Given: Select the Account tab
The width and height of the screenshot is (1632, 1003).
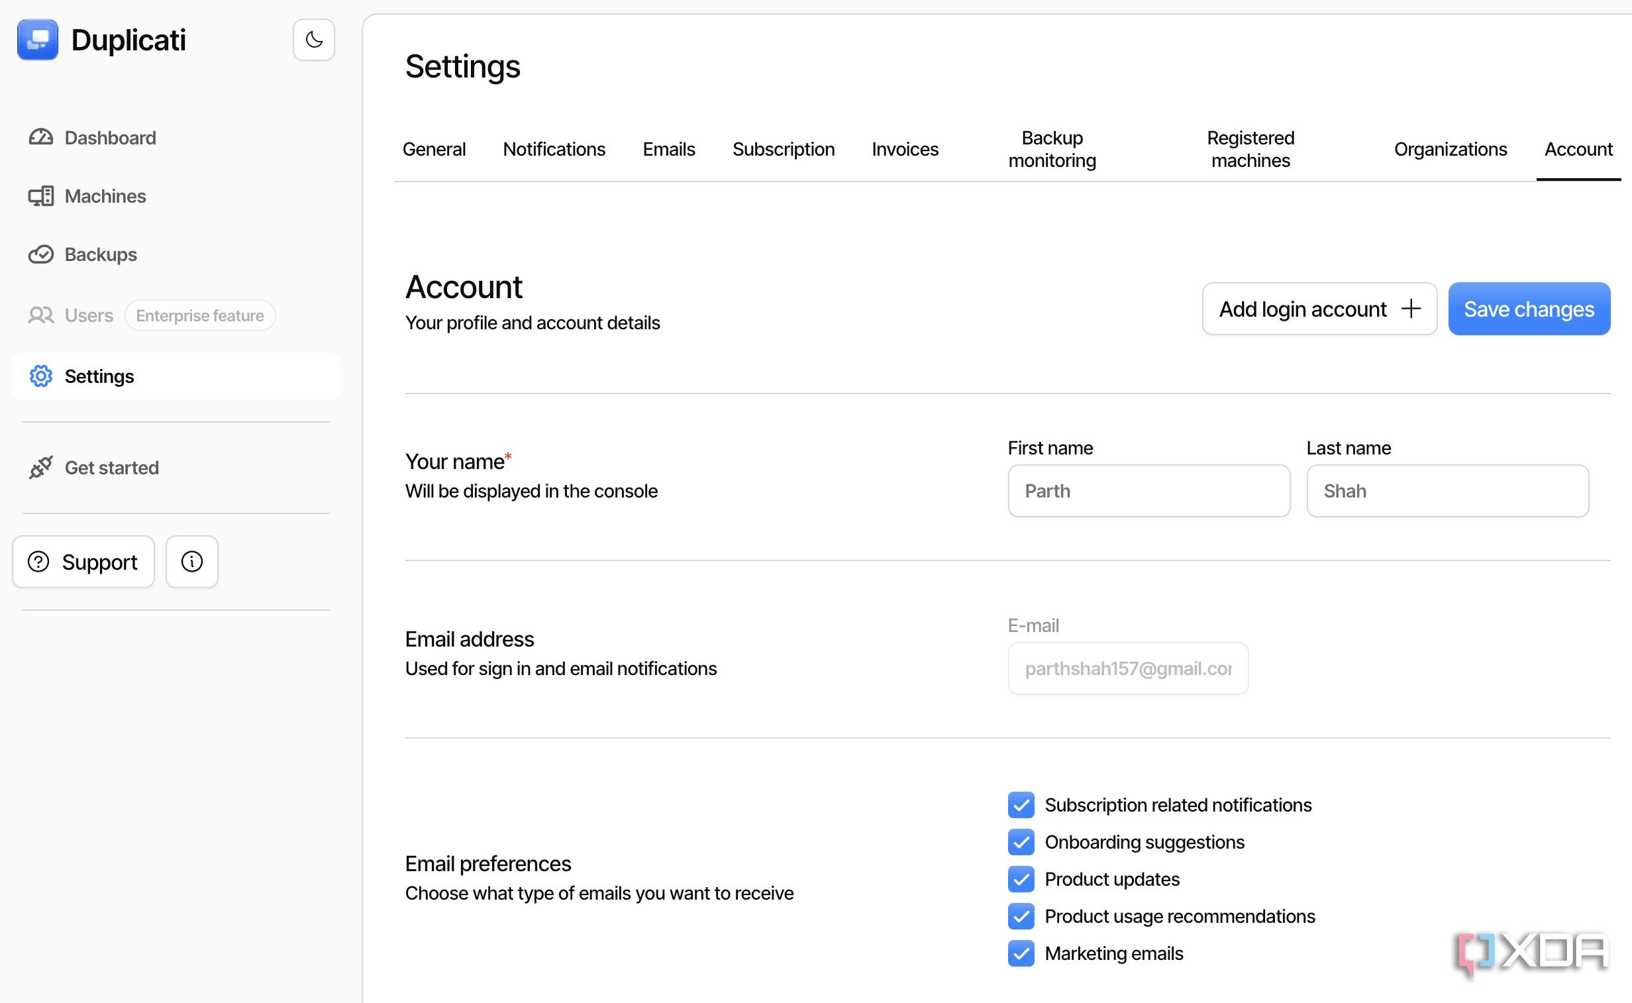Looking at the screenshot, I should pyautogui.click(x=1578, y=149).
